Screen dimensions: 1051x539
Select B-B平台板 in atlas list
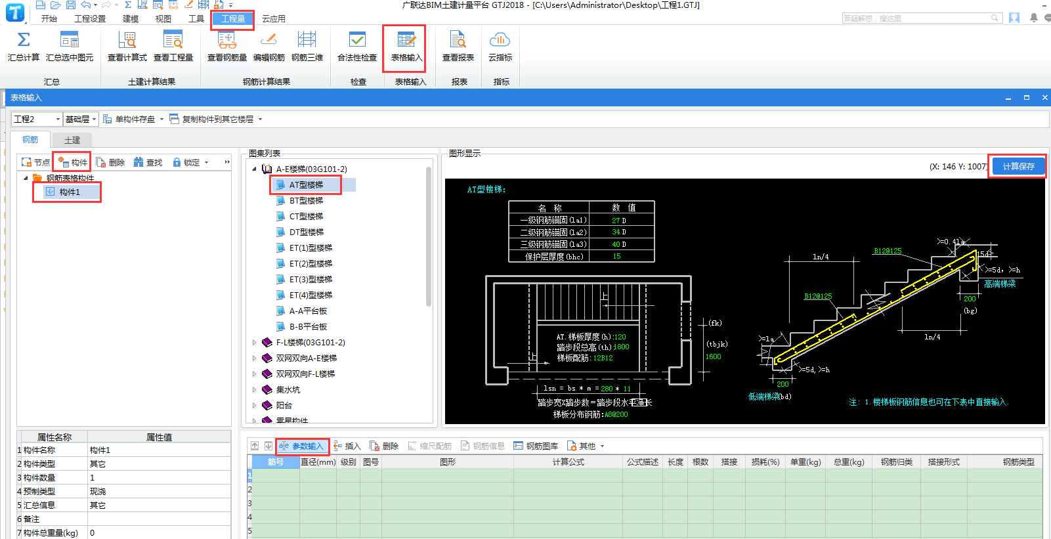pyautogui.click(x=309, y=326)
